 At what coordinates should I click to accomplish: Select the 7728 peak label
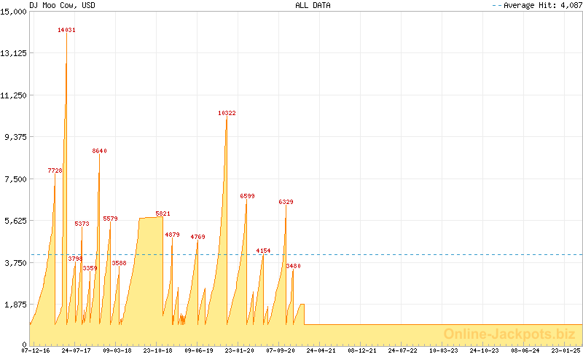coord(55,170)
